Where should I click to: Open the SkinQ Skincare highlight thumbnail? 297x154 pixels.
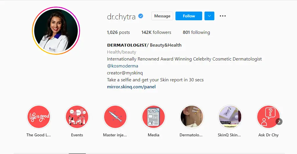click(x=230, y=117)
